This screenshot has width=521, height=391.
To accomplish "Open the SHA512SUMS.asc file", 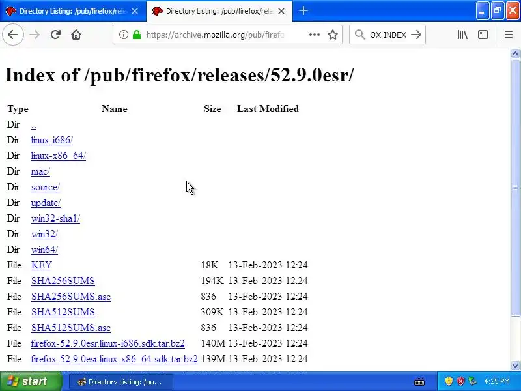I will pyautogui.click(x=71, y=328).
